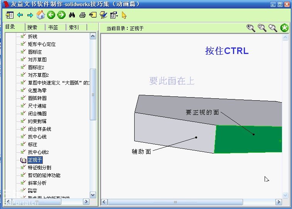Image resolution: width=292 pixels, height=209 pixels.
Task: Click the 按住CTRL heading text
Action: point(227,51)
